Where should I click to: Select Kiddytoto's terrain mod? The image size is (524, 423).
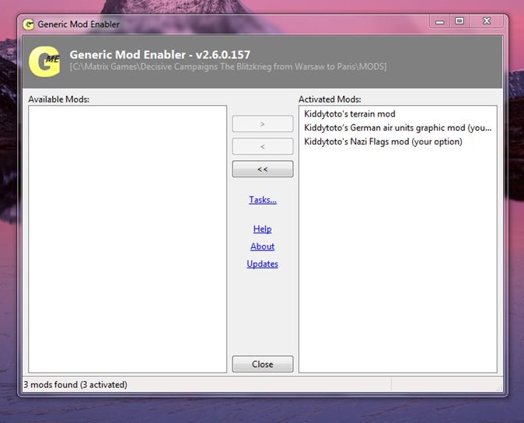click(x=350, y=114)
